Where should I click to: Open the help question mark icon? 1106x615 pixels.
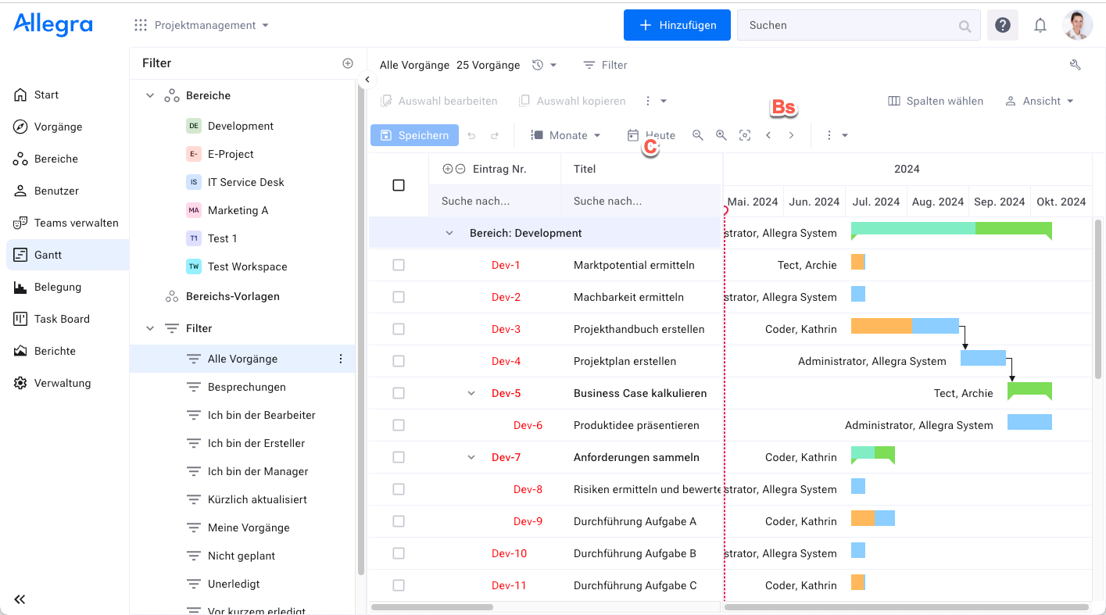click(x=1002, y=25)
